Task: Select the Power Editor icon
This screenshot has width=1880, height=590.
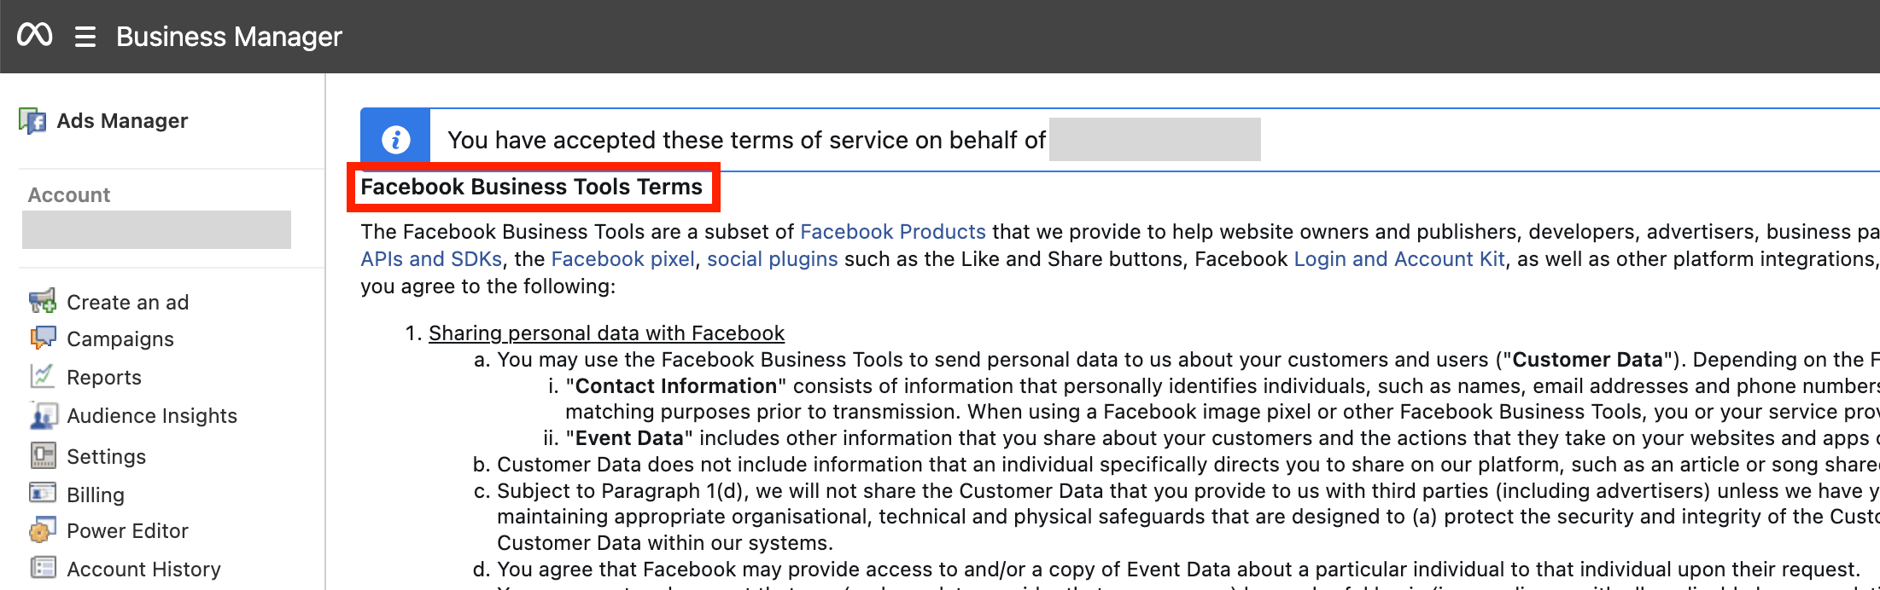Action: pos(43,530)
